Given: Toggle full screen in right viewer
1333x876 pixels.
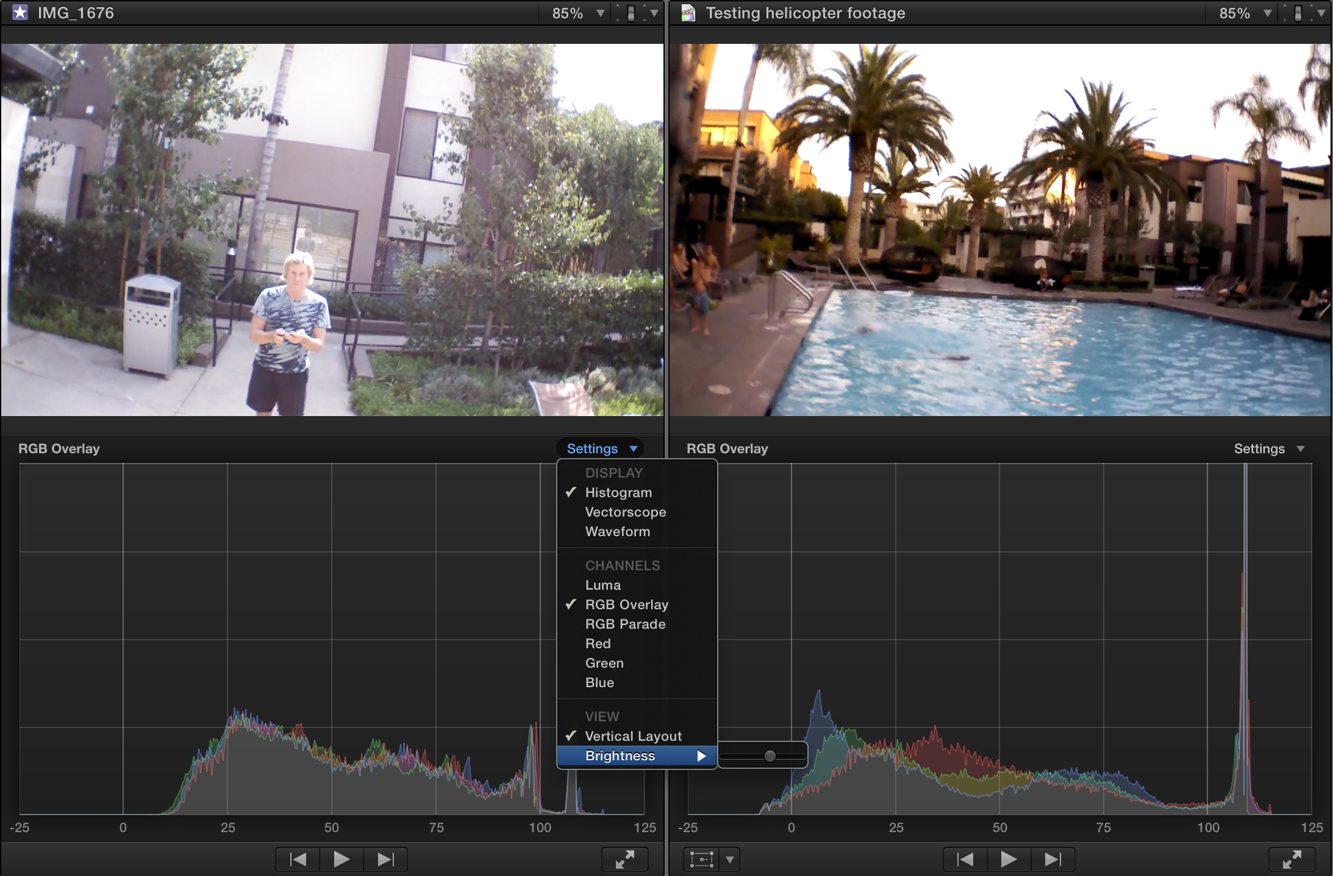Looking at the screenshot, I should (x=1292, y=860).
